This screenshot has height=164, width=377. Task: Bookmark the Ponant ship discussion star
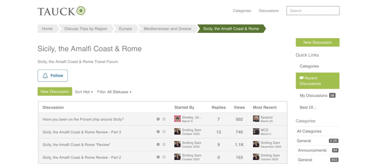click(x=164, y=119)
